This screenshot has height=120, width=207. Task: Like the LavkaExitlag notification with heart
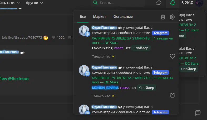[x=172, y=56]
